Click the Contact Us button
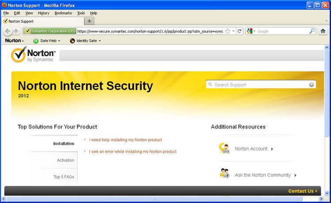 [303, 191]
